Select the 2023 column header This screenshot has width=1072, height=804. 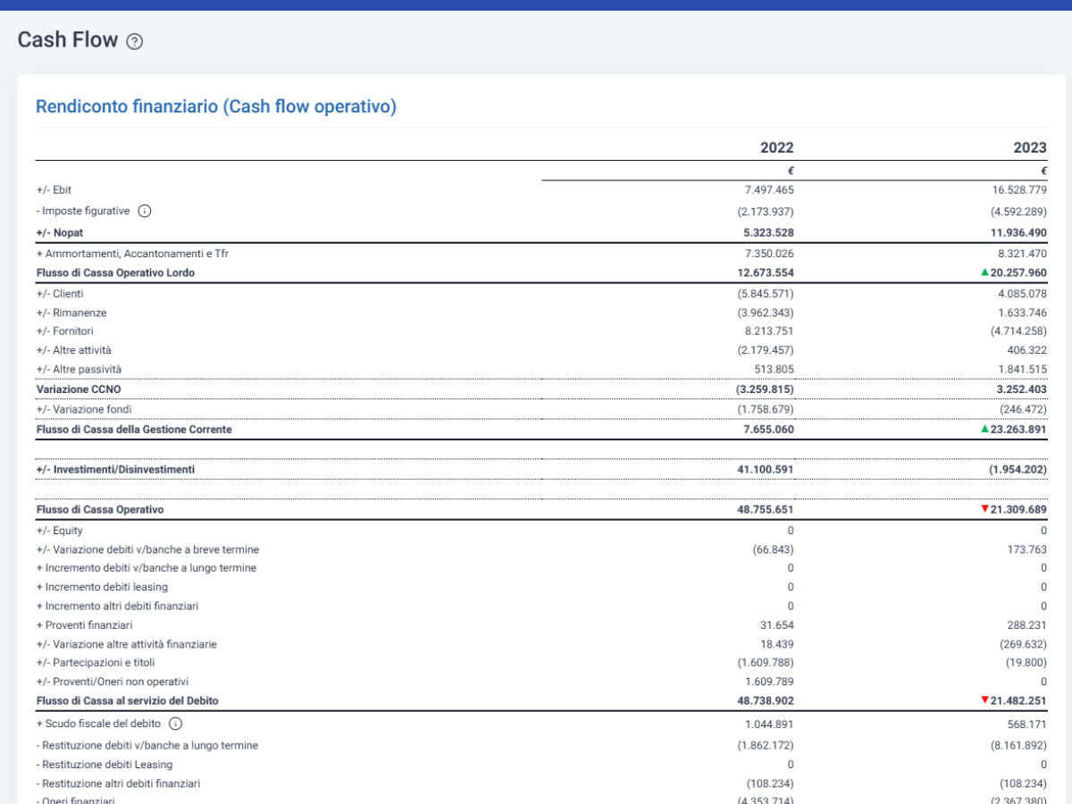[x=1030, y=147]
